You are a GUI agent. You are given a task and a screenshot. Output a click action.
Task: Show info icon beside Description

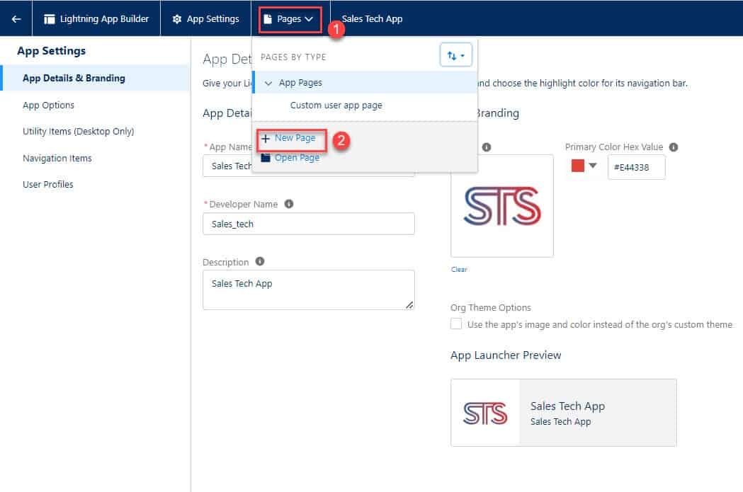point(260,261)
